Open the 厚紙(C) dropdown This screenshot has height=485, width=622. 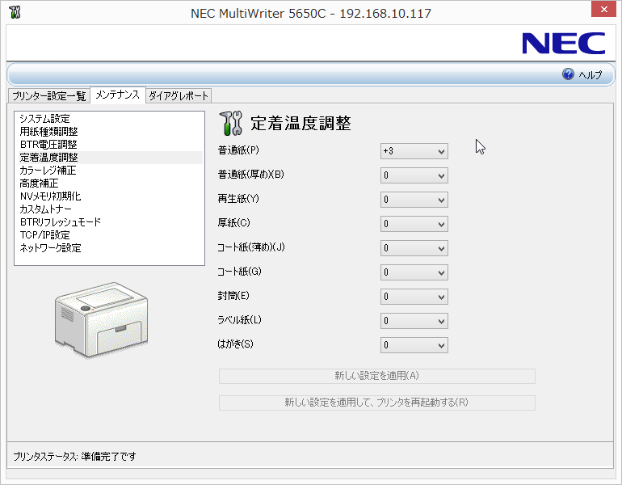tap(414, 224)
